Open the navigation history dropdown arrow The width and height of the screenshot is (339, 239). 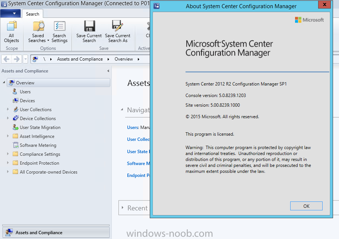(x=25, y=59)
